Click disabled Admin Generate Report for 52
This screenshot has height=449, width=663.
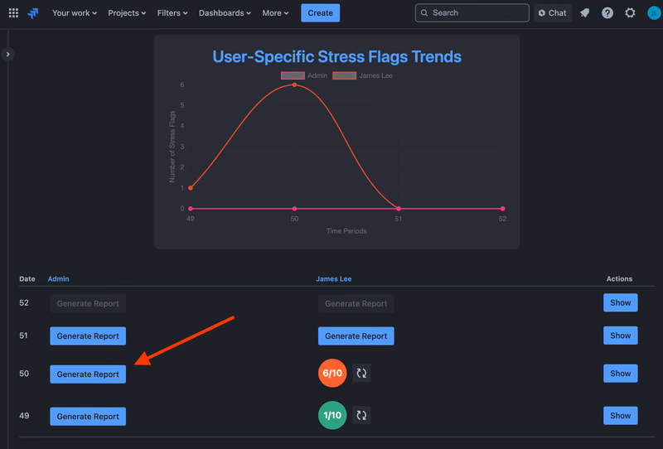click(x=88, y=303)
